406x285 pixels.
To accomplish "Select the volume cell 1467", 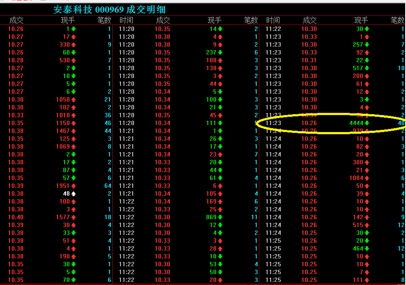I will pos(63,131).
